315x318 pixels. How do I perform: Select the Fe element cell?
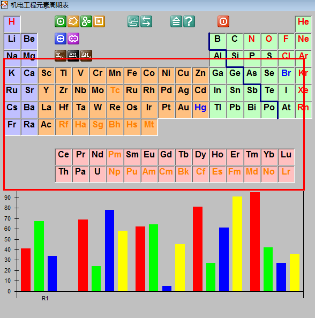(x=132, y=75)
